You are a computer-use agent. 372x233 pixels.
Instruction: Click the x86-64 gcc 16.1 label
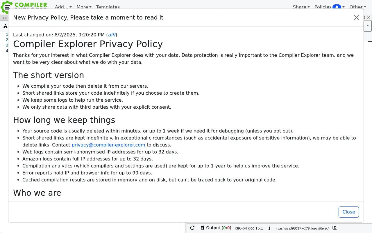(249, 228)
